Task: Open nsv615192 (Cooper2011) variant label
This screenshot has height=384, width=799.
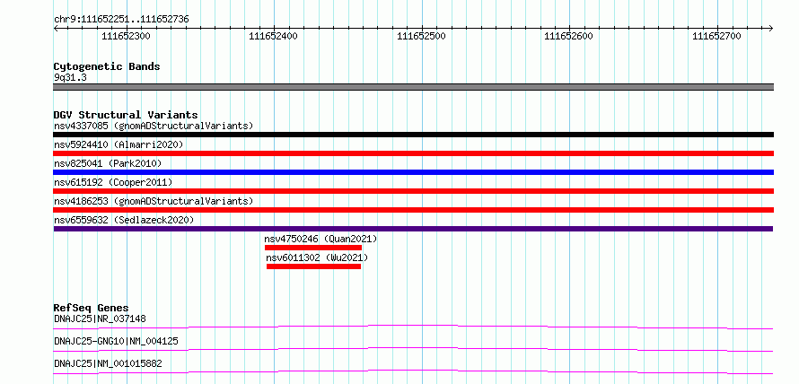Action: coord(113,182)
